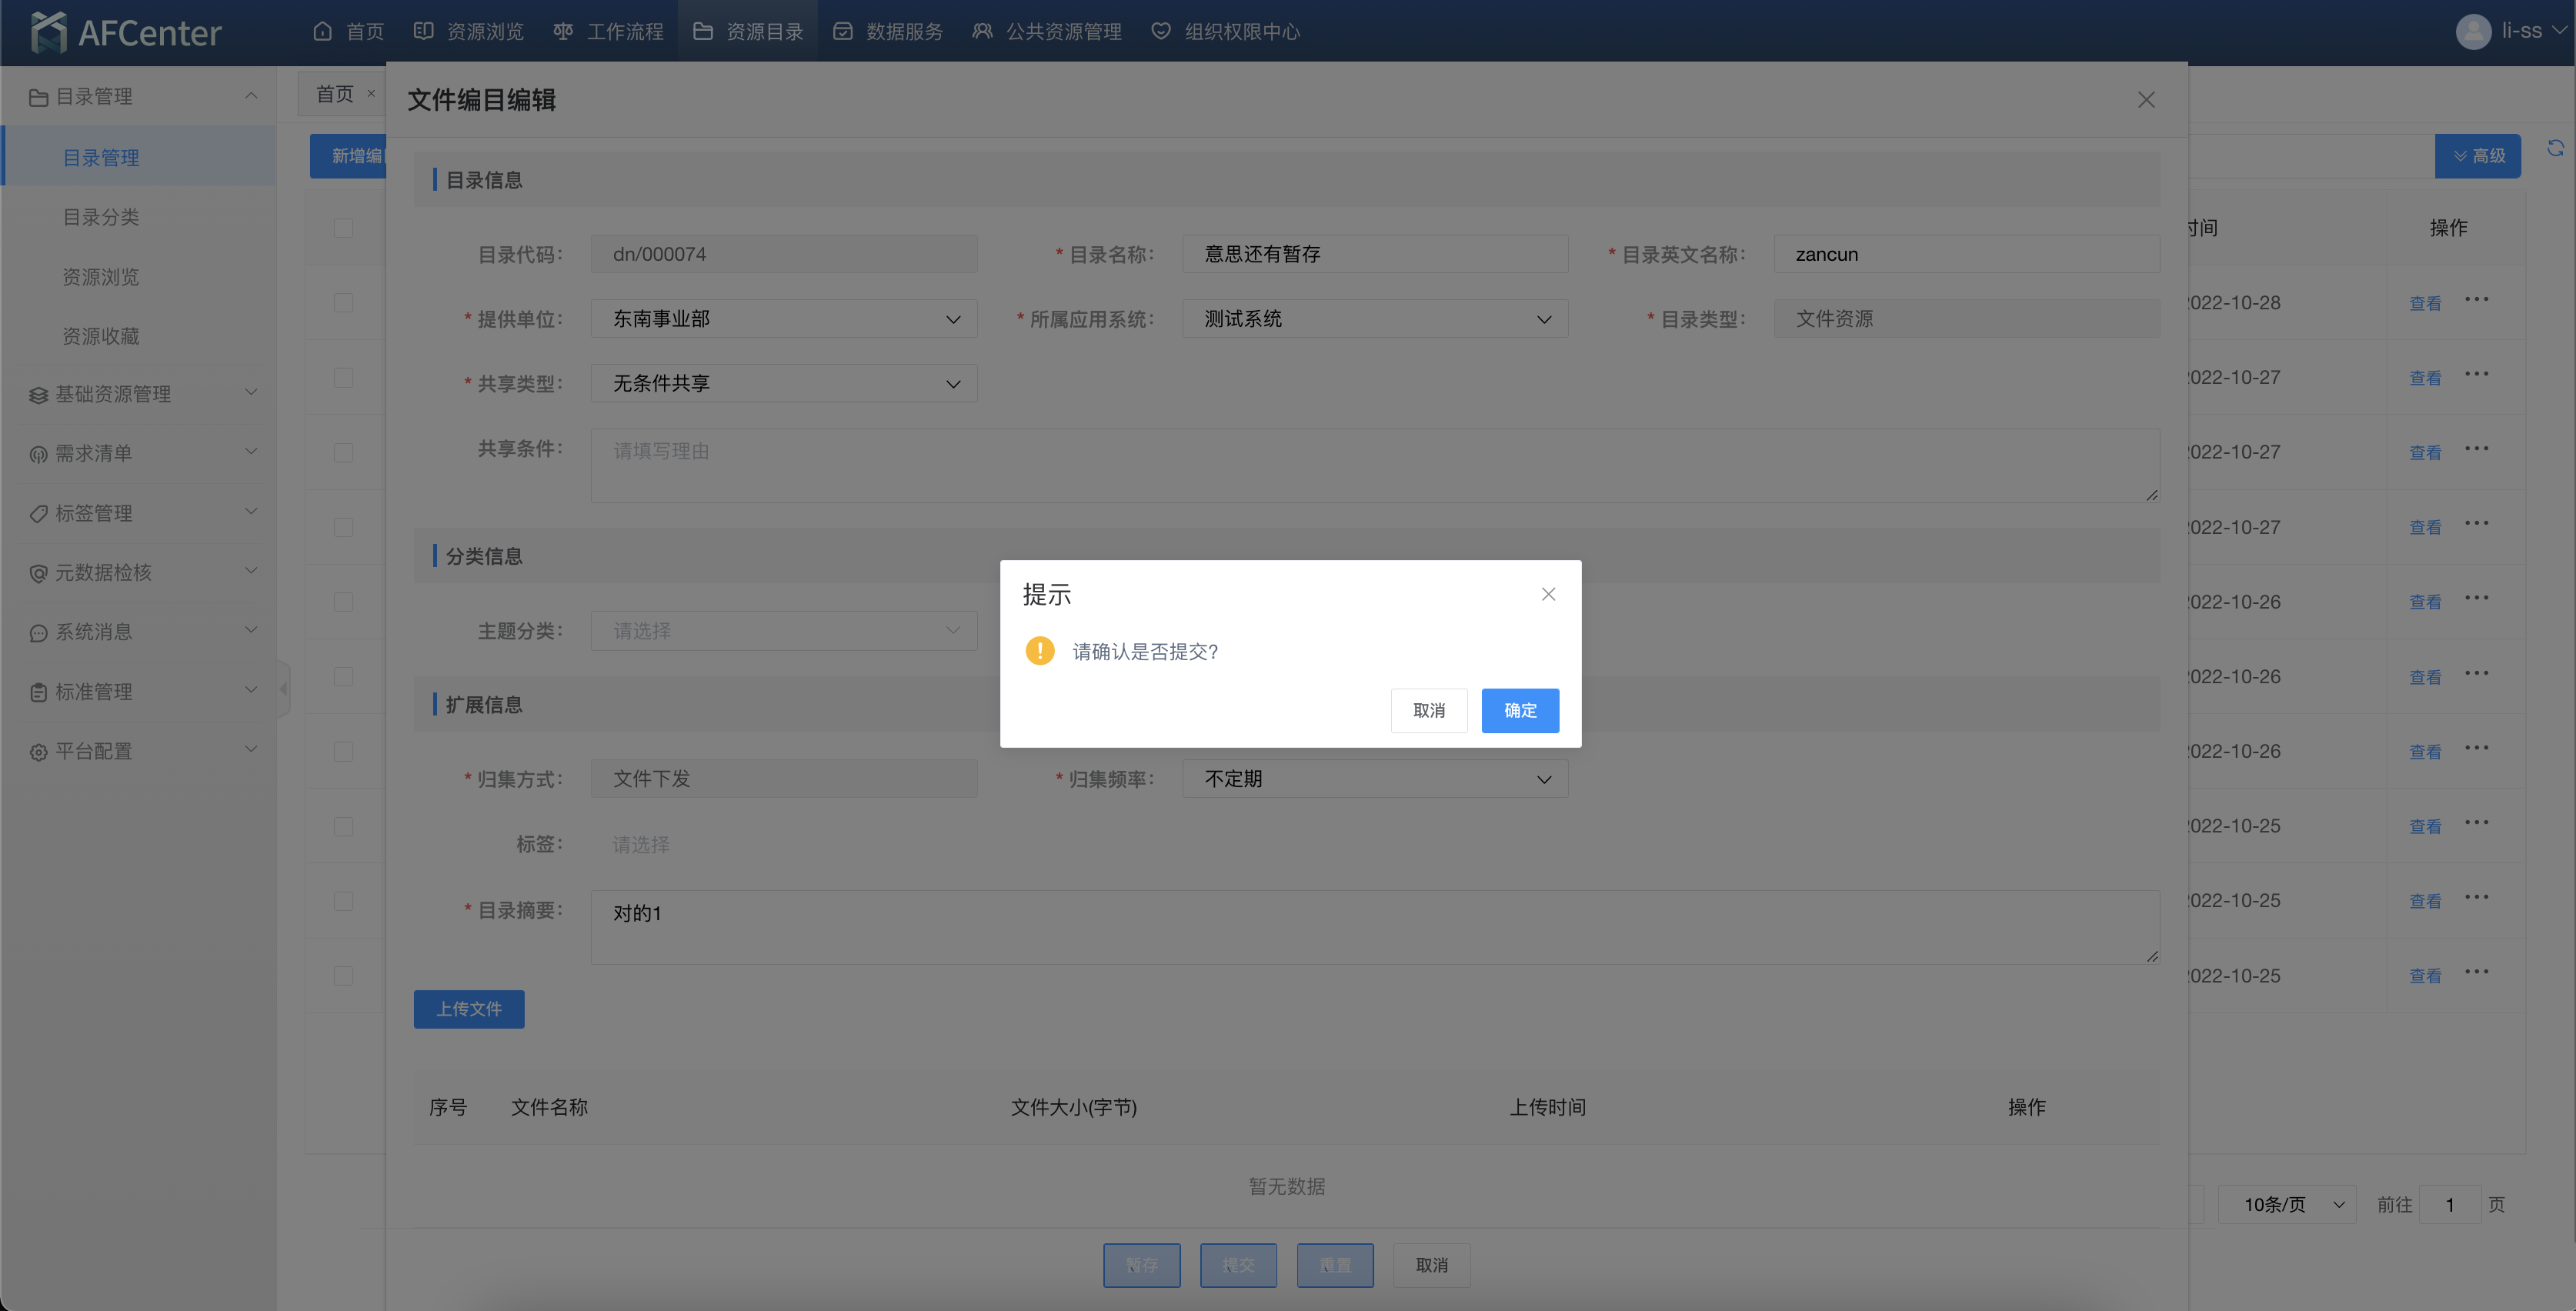
Task: Check the 2022-10-28 row checkbox
Action: tap(343, 302)
